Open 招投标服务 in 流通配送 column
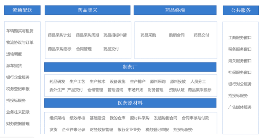Screen dimensions: 263x138 tap(16, 101)
